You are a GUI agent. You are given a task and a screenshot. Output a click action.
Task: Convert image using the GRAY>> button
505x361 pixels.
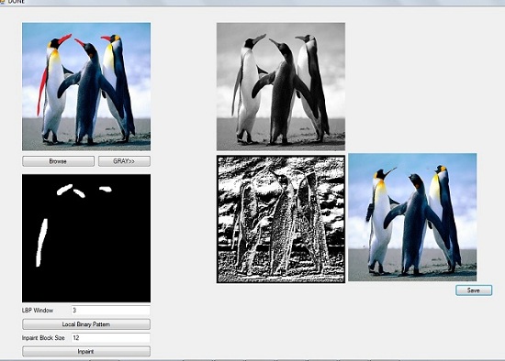(124, 161)
